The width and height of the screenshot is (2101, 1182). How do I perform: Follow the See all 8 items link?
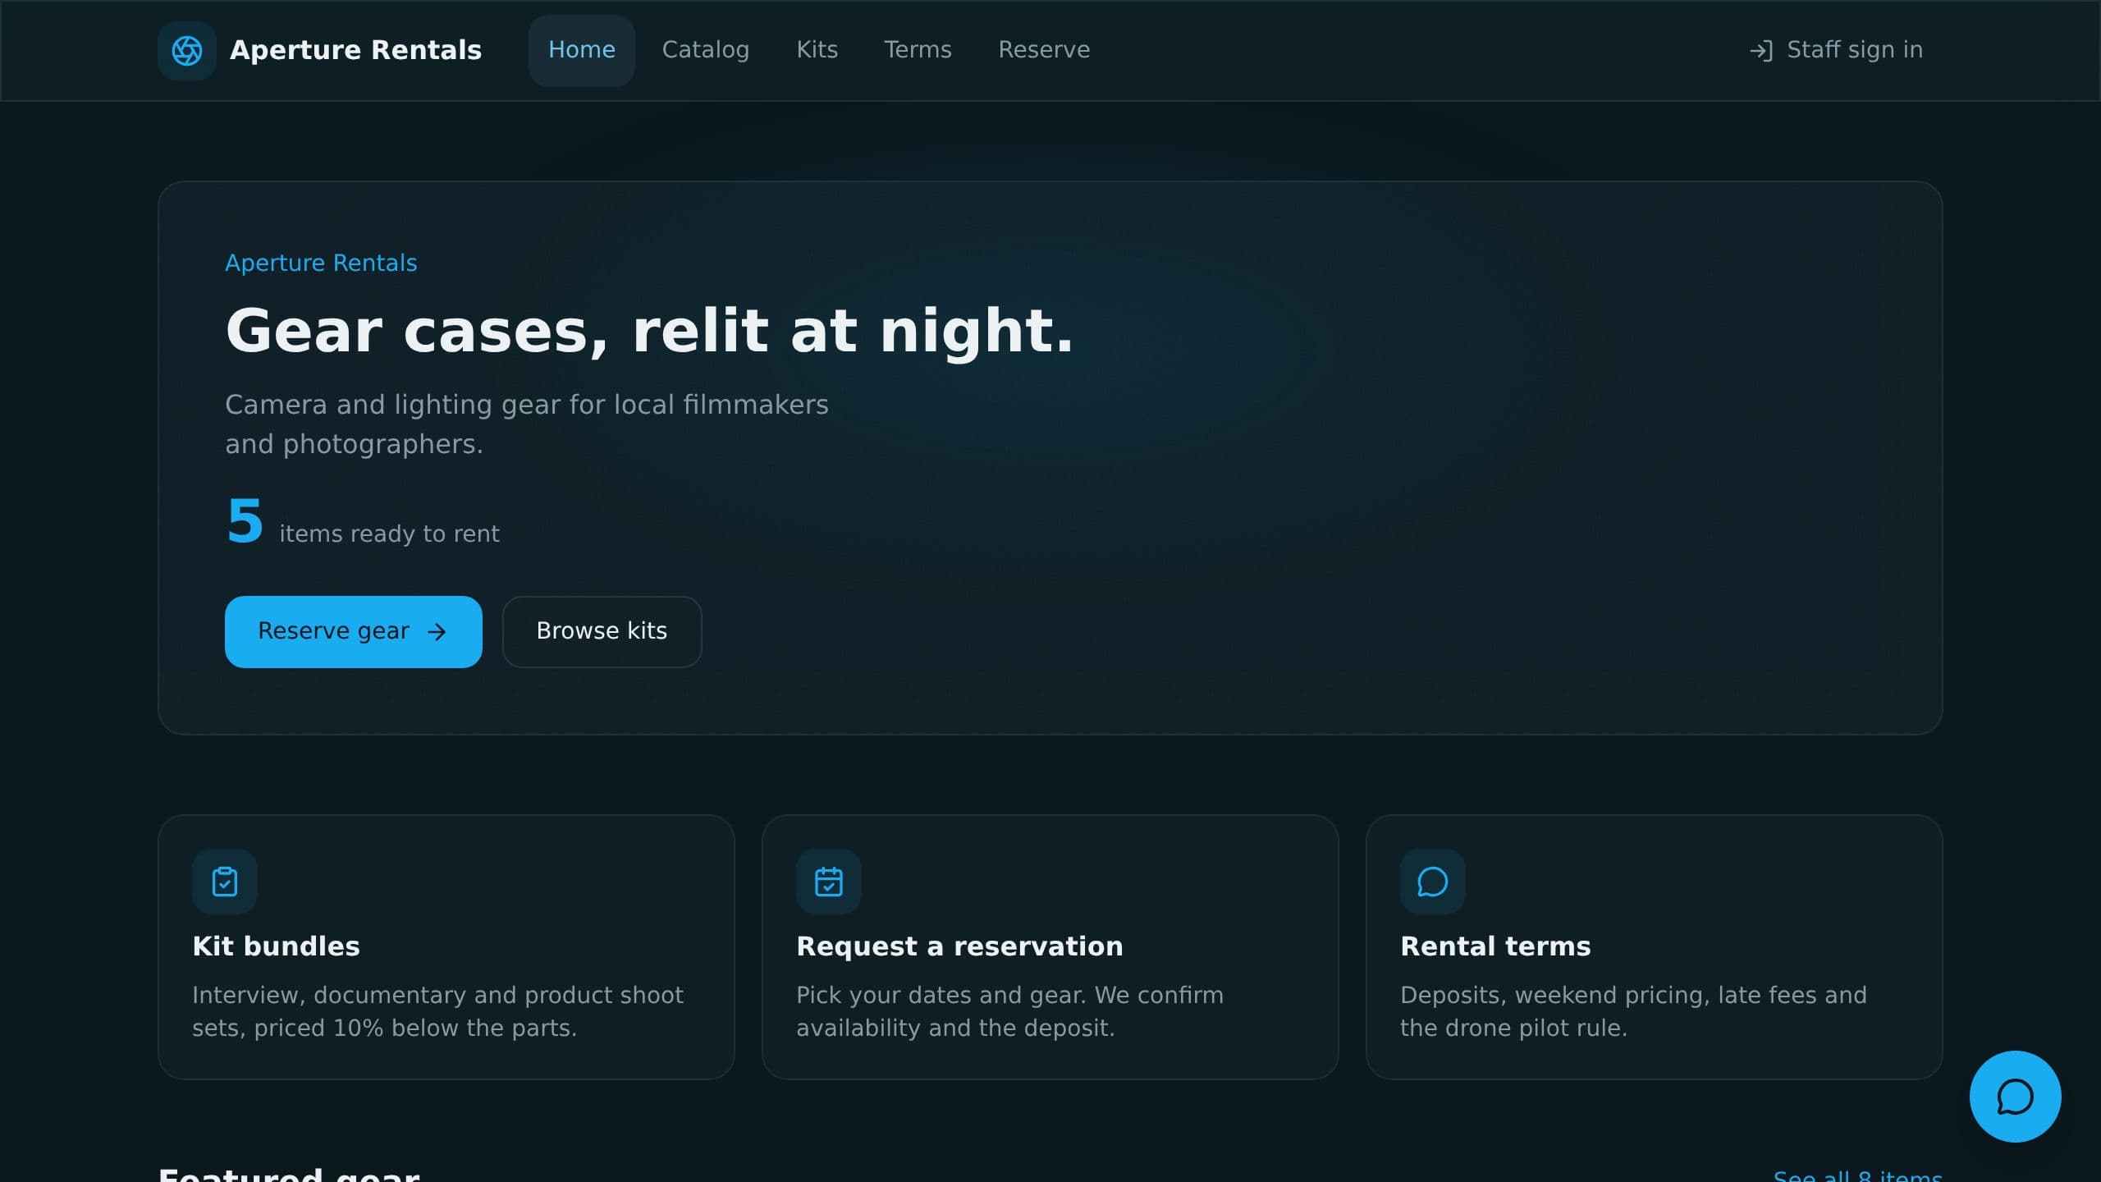1857,1175
